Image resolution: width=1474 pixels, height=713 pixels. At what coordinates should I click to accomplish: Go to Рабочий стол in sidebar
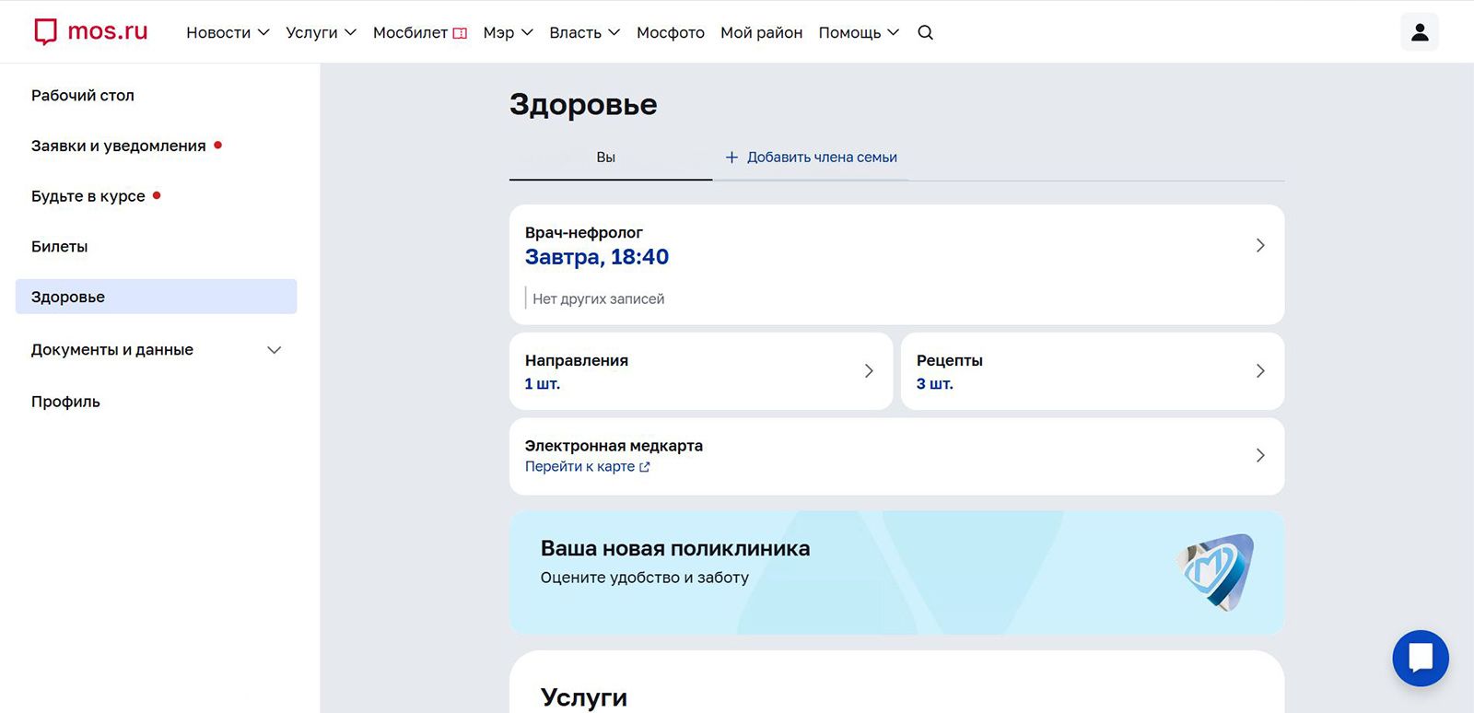(x=83, y=96)
